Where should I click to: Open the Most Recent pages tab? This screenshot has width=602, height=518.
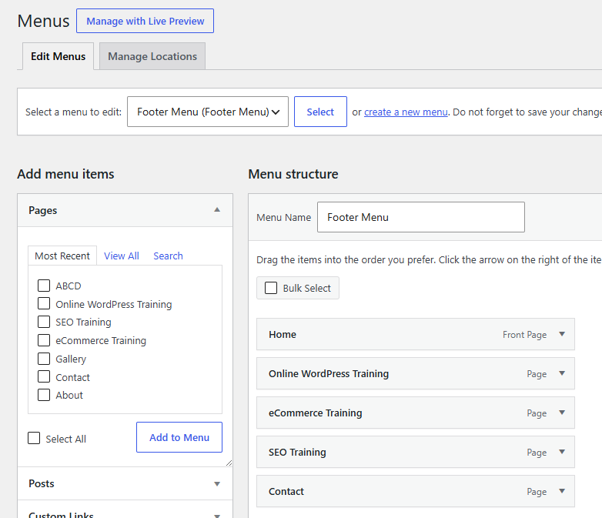[62, 256]
